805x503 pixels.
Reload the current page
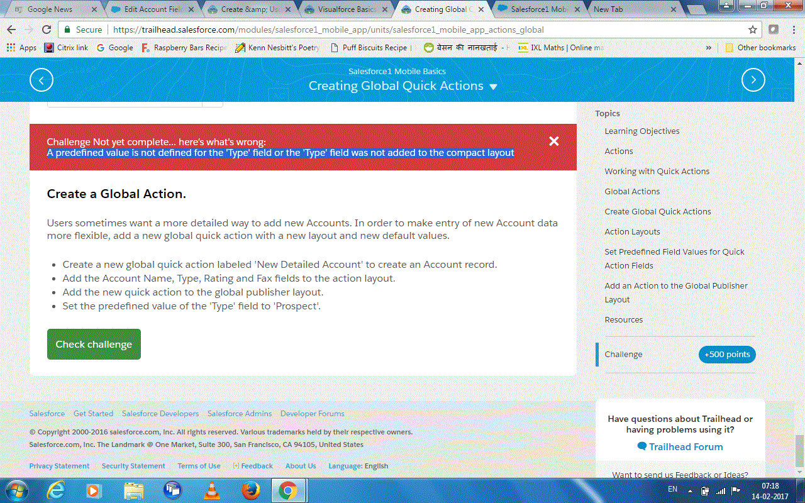click(47, 30)
